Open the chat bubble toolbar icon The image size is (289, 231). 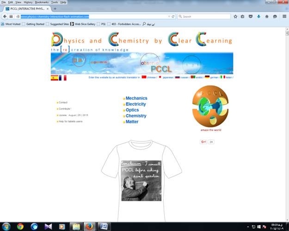275,17
